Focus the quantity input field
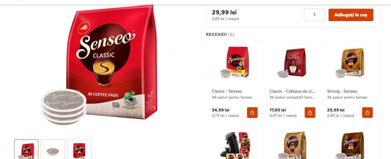The height and width of the screenshot is (159, 391). (x=314, y=15)
